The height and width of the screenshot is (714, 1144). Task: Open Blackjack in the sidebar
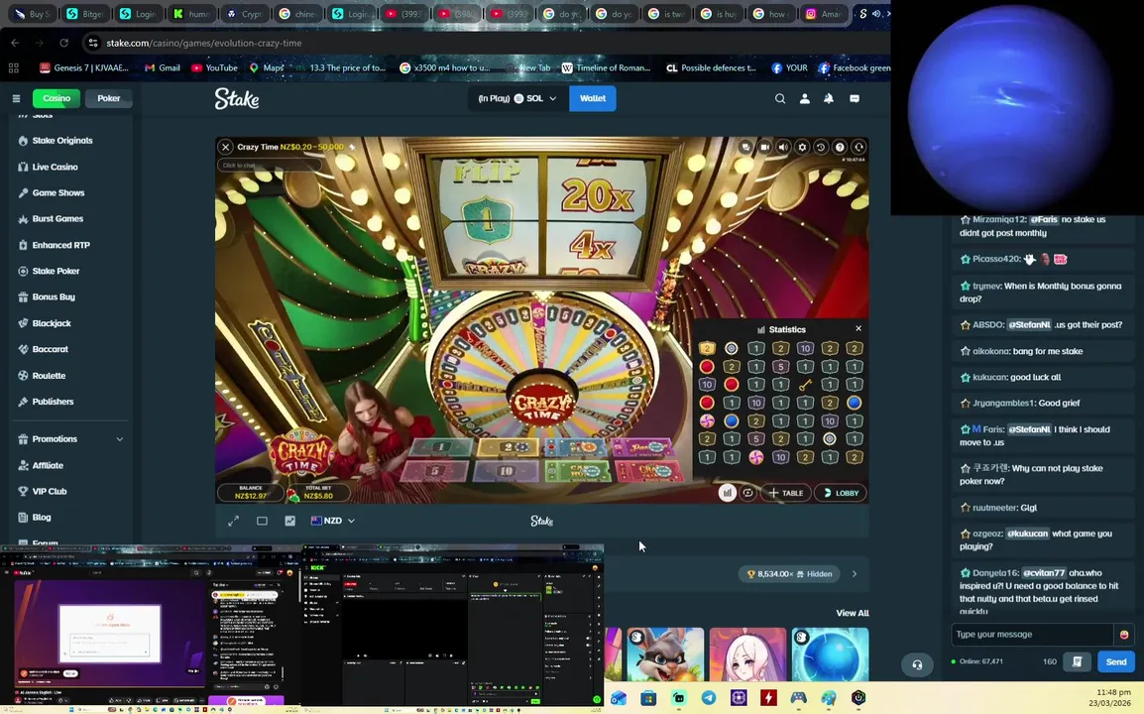click(52, 322)
